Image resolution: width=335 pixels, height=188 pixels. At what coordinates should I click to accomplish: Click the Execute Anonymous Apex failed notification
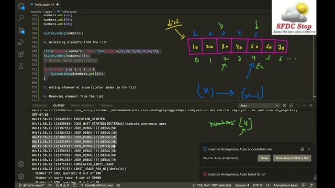point(257,174)
